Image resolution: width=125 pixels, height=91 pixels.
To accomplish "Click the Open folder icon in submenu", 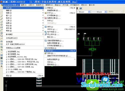I will click(x=45, y=13).
